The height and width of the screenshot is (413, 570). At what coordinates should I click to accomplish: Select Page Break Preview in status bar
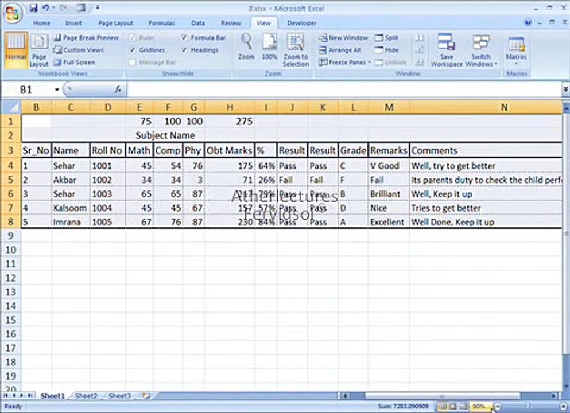463,406
